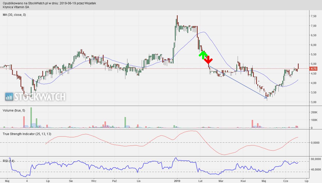322x183 pixels.
Task: Click the 'Sie' month label on time axis
Action: 71,180
